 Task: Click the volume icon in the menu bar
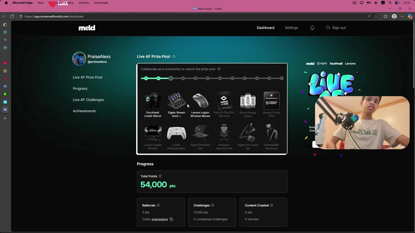click(369, 3)
